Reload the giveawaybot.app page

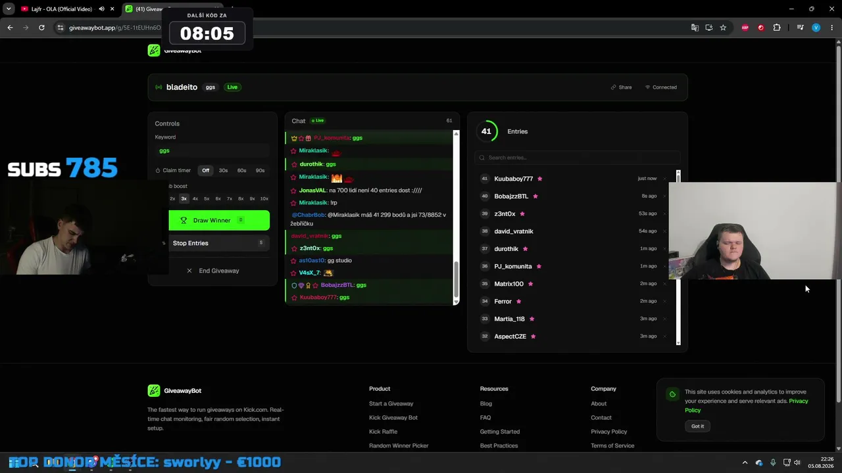pos(41,28)
